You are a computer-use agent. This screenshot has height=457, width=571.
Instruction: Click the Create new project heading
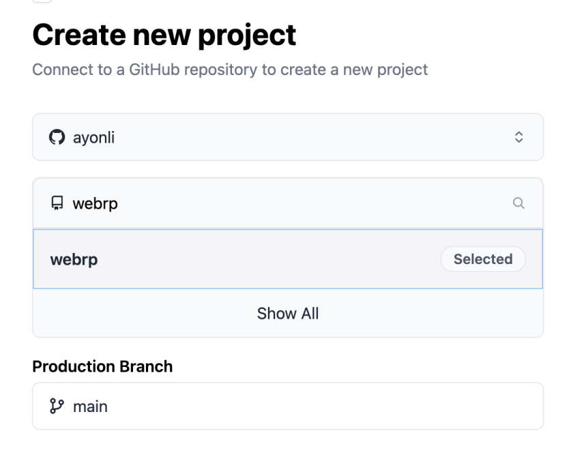pyautogui.click(x=164, y=35)
